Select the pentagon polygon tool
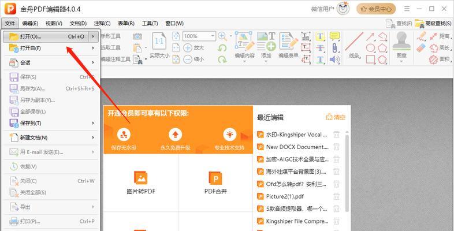This screenshot has width=454, height=231. pyautogui.click(x=382, y=48)
